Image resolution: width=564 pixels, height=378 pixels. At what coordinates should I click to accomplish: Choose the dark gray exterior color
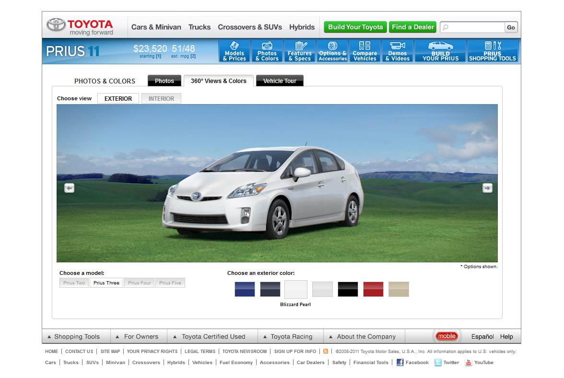coord(270,289)
